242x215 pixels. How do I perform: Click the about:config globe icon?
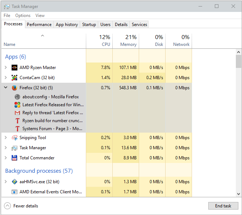pyautogui.click(x=17, y=97)
